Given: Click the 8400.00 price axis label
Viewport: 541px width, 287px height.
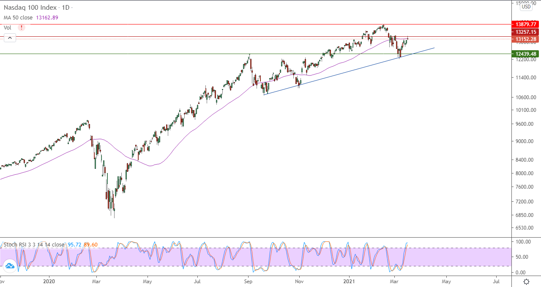Looking at the screenshot, I should click(x=524, y=160).
